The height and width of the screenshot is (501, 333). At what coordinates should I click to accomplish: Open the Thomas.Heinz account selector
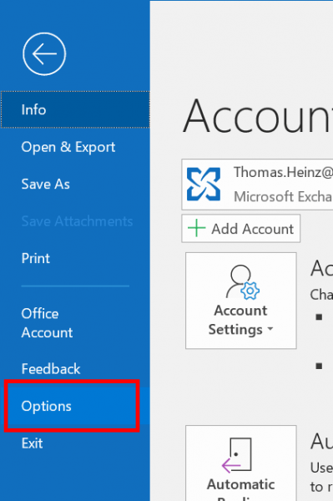257,185
